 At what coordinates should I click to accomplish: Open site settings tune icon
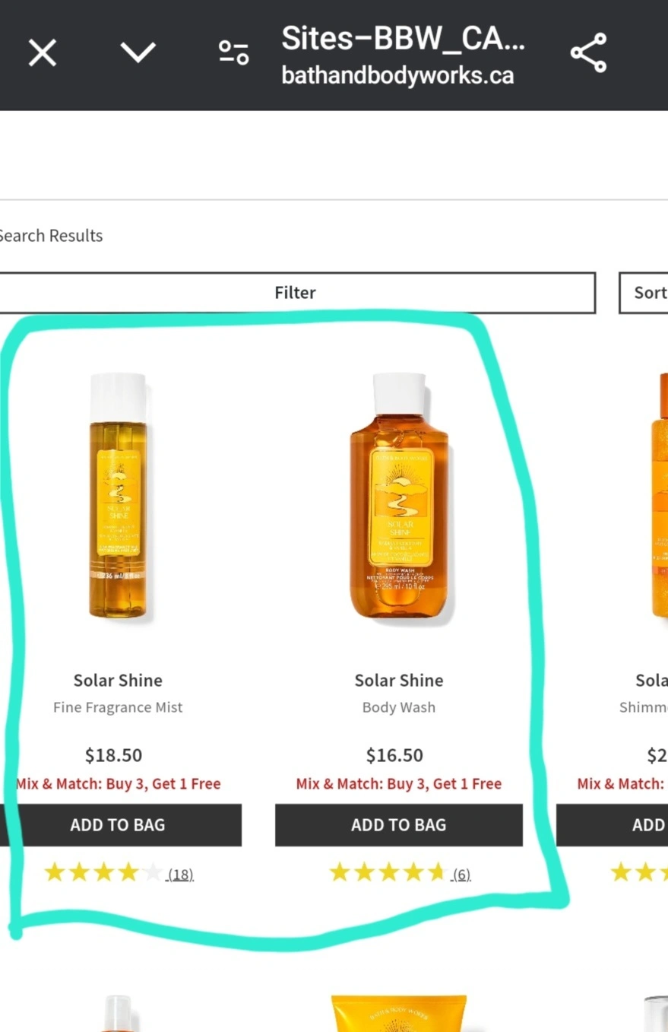(x=234, y=52)
